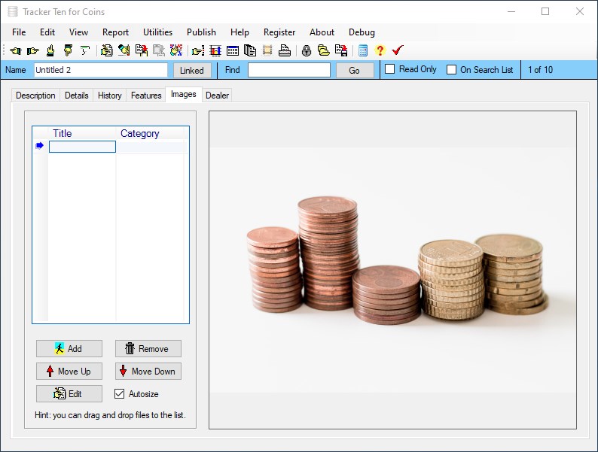
Task: Click the Name field containing Untitled 2
Action: tap(101, 70)
